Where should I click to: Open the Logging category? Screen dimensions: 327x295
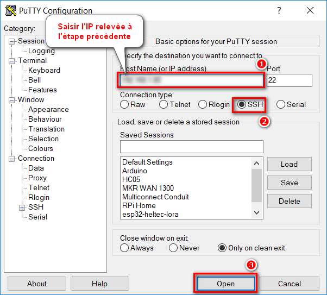41,51
